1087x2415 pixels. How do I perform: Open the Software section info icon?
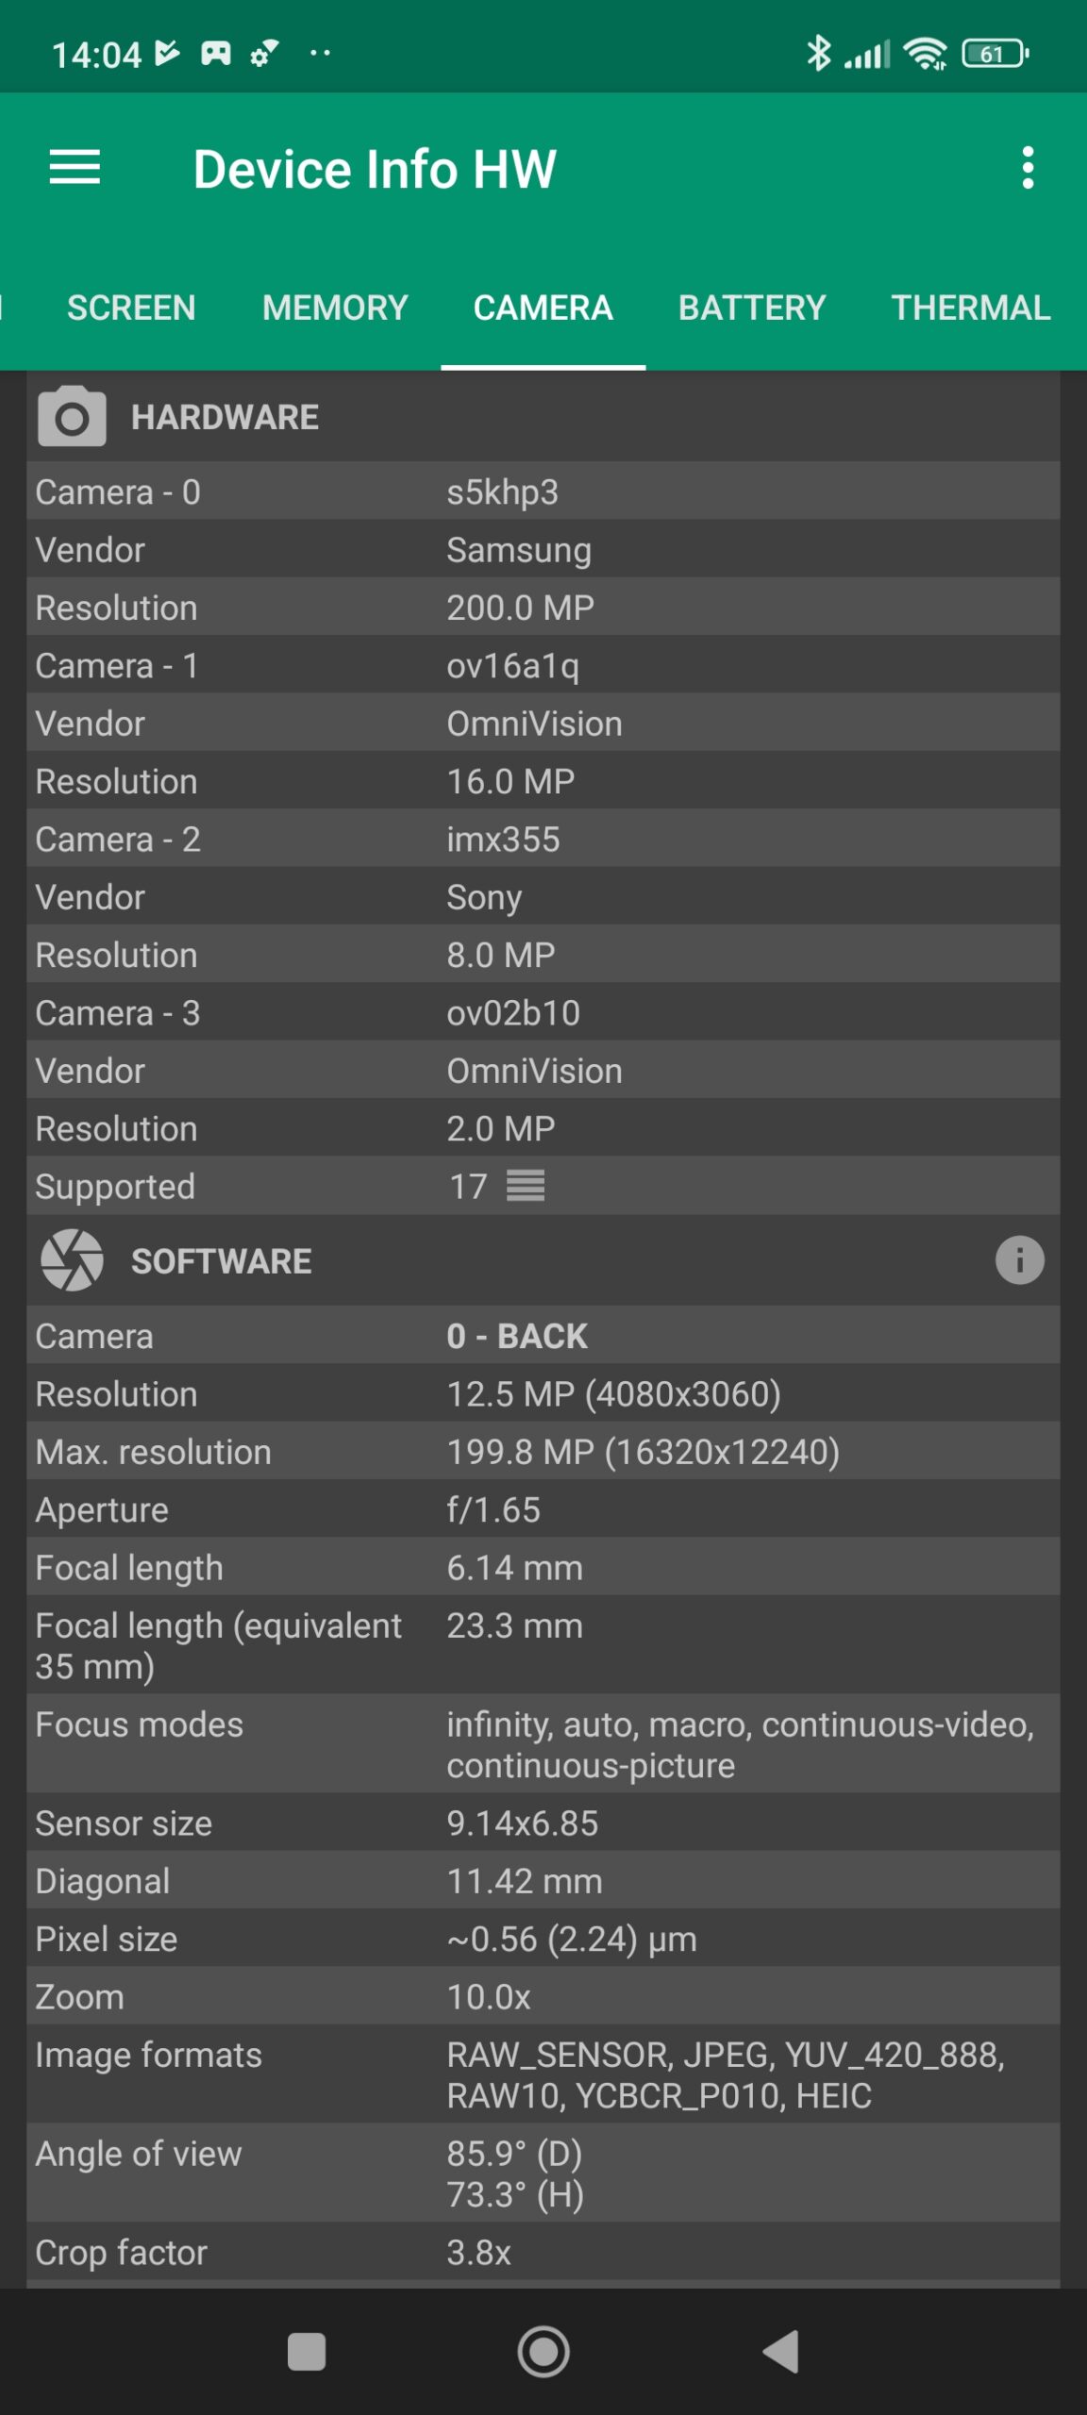coord(1019,1260)
